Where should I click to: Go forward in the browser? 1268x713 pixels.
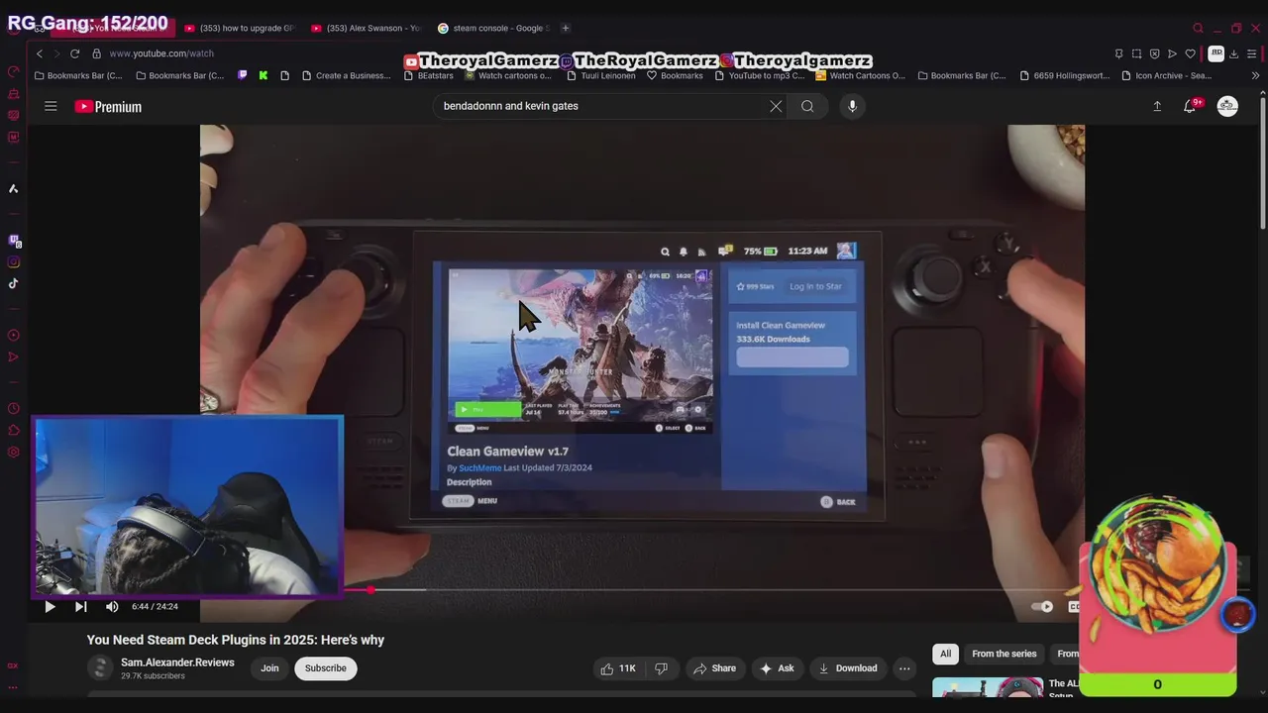[56, 53]
